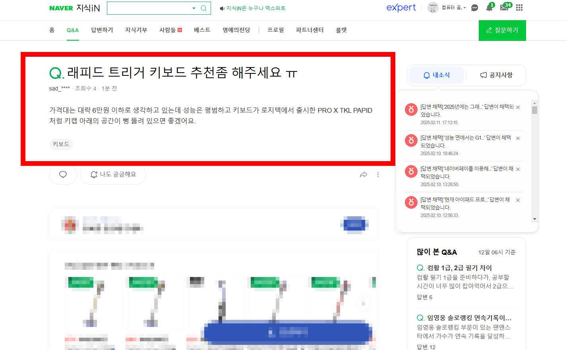Click the orange icon of '네이버페이를' notification

pyautogui.click(x=411, y=171)
